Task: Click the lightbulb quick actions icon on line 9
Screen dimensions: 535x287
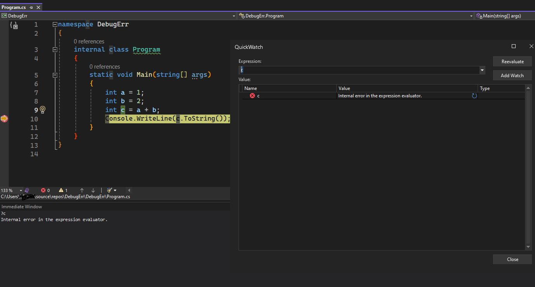Action: [43, 110]
